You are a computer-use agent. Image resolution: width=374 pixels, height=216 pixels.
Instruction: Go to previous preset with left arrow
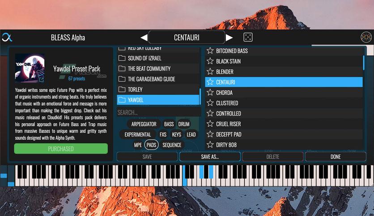[x=144, y=37]
